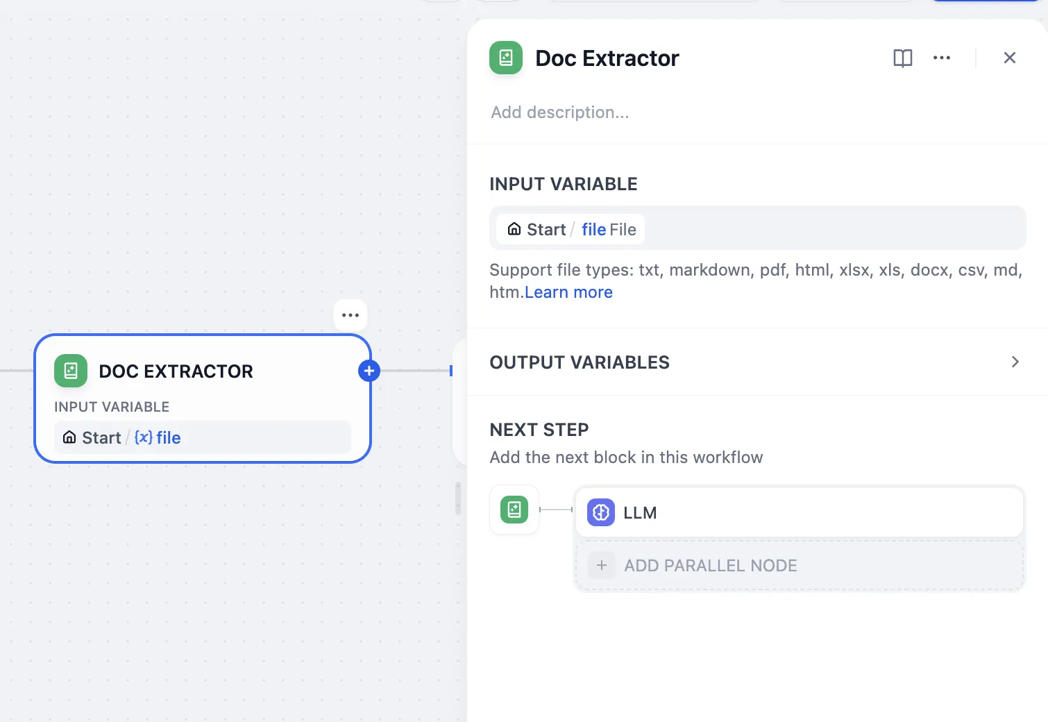Click the OUTPUT VARIABLES section header
The height and width of the screenshot is (722, 1048).
580,362
